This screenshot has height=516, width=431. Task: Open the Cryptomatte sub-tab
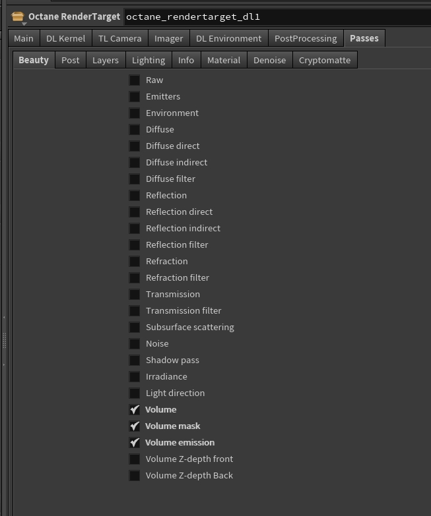coord(325,60)
